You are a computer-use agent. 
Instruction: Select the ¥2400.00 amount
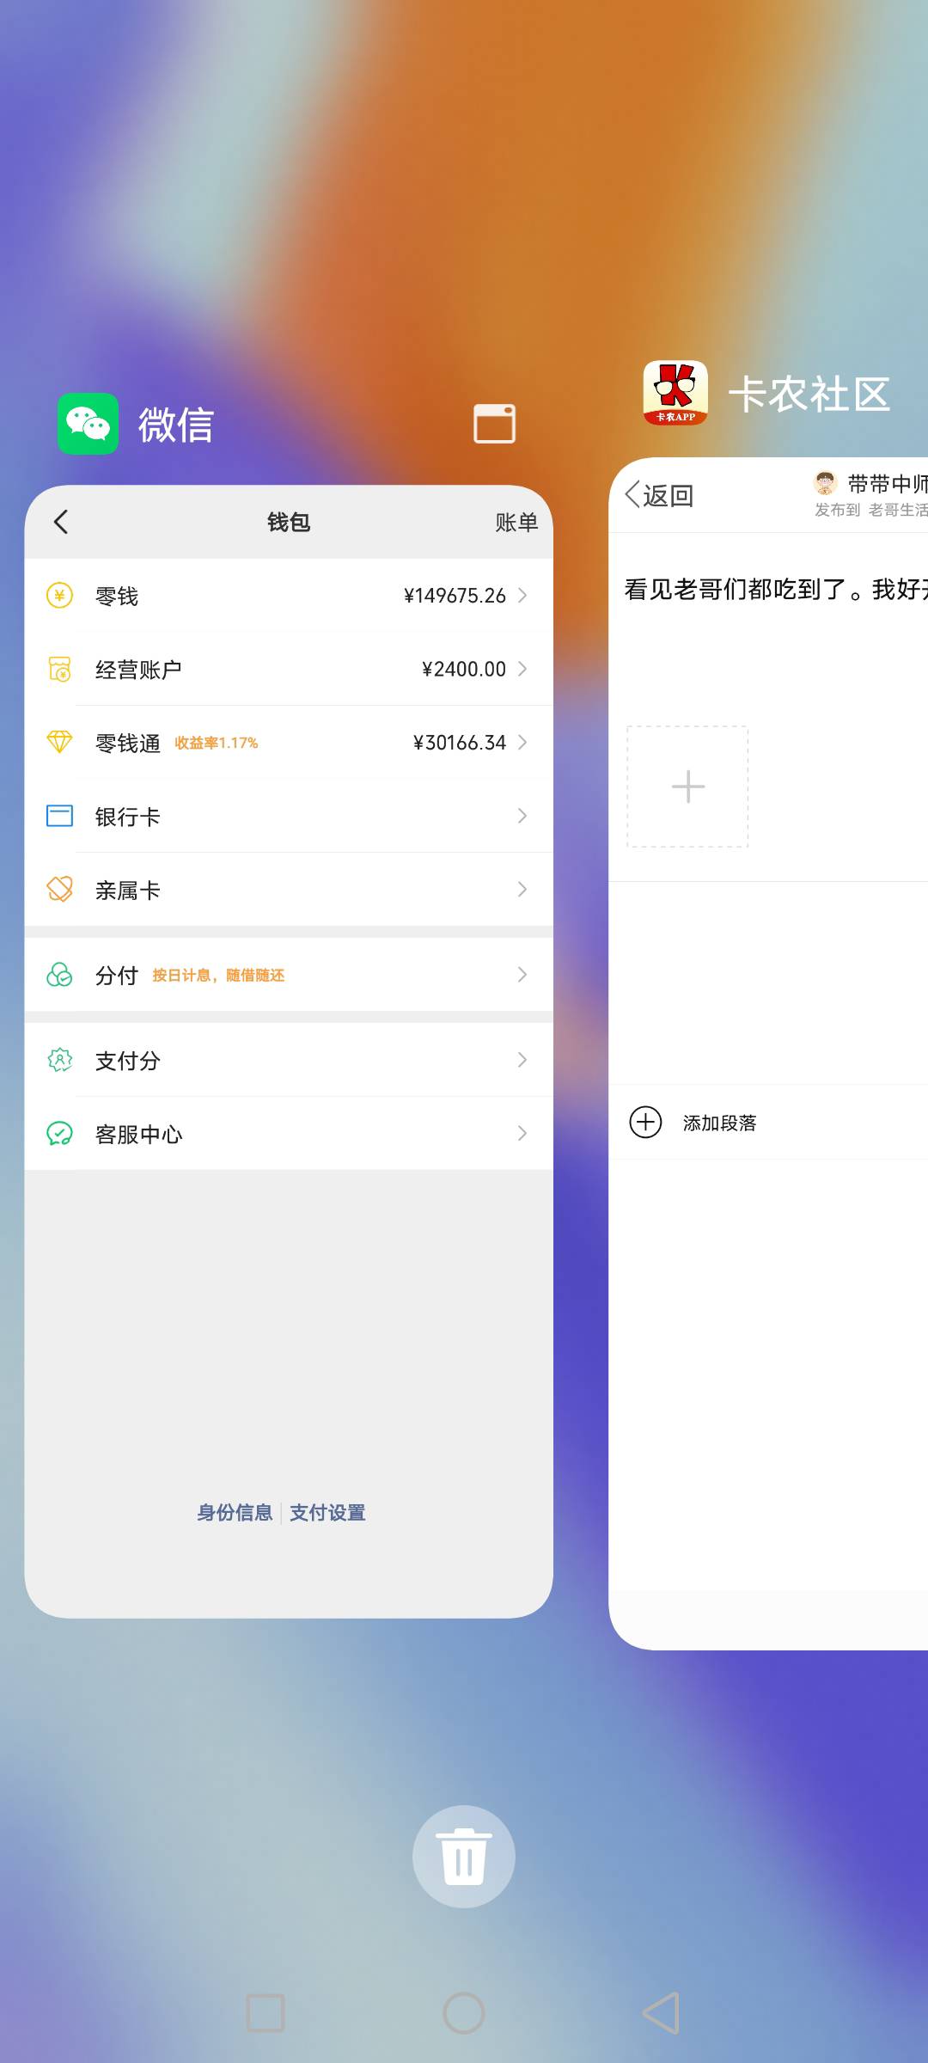coord(464,669)
